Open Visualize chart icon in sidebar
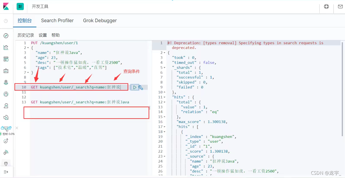345x178 pixels. tap(6, 47)
